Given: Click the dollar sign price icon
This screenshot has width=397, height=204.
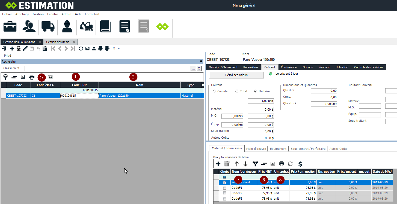Looking at the screenshot, I should [300, 164].
